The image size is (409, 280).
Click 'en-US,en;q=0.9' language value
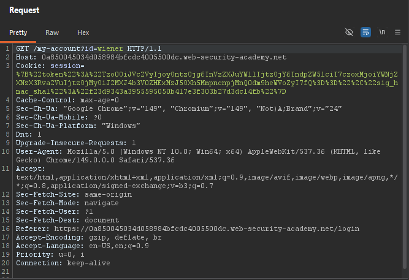[x=119, y=246]
